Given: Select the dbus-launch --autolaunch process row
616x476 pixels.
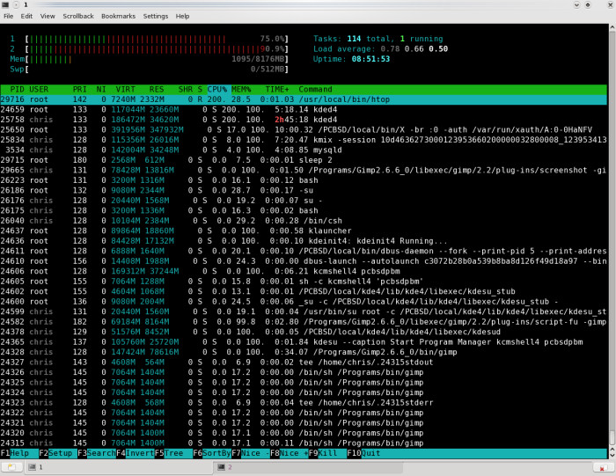Looking at the screenshot, I should click(304, 261).
